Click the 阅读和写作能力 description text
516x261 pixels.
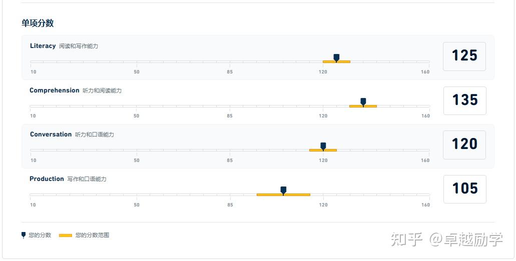(79, 46)
